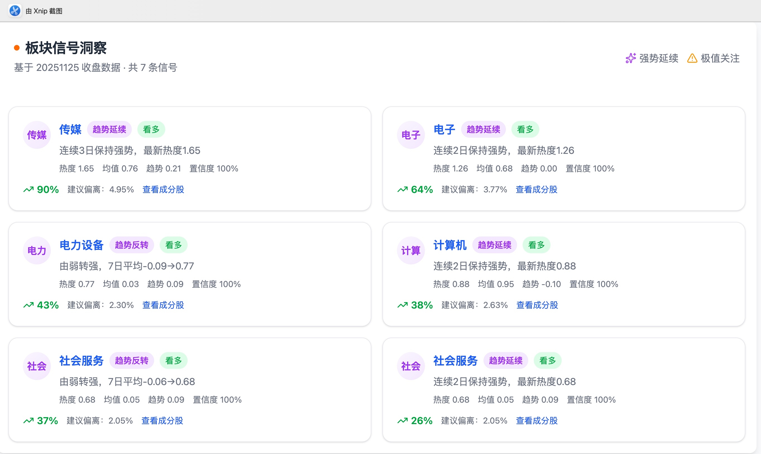Click the round 电子 avatar badge
761x454 pixels.
(410, 135)
